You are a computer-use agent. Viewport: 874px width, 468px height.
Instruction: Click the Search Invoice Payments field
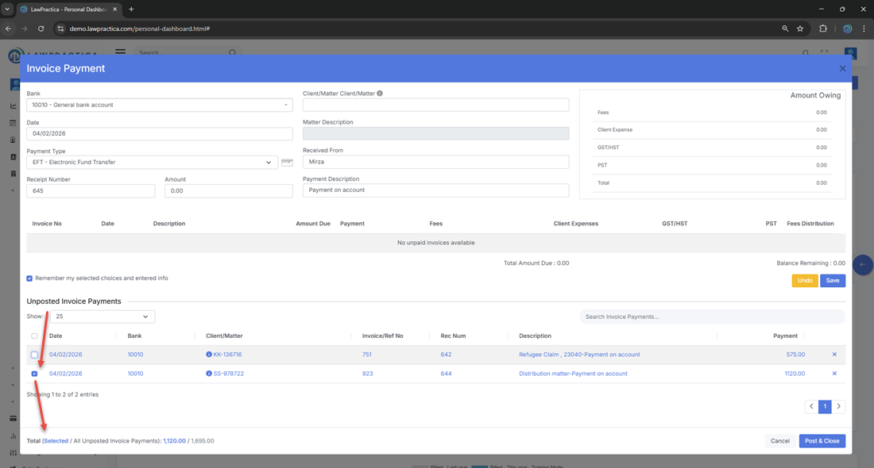[711, 316]
